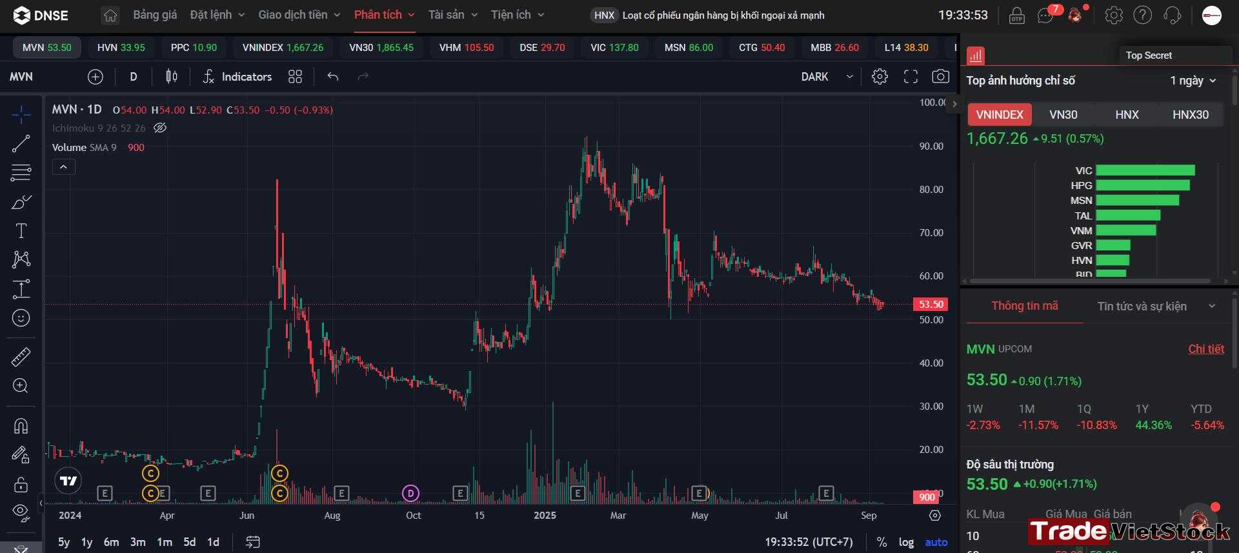Screen dimensions: 1239x553
Task: Toggle log scale
Action: pos(906,542)
